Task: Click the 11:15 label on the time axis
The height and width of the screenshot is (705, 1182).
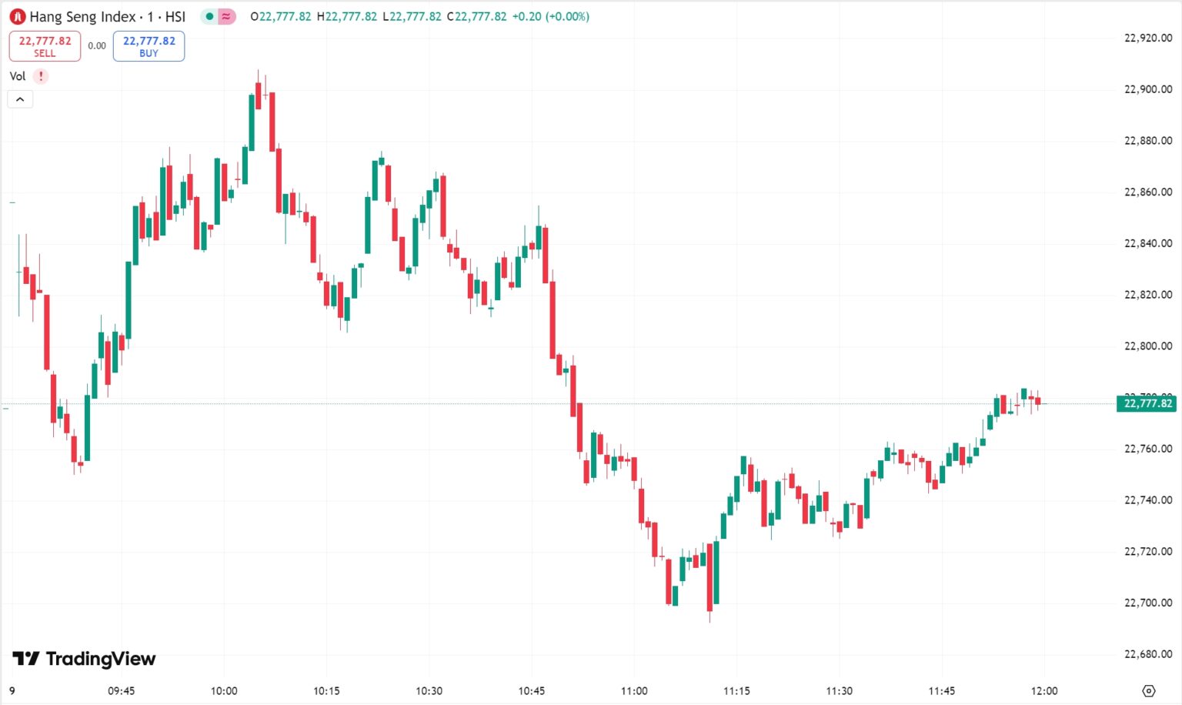Action: pos(736,690)
